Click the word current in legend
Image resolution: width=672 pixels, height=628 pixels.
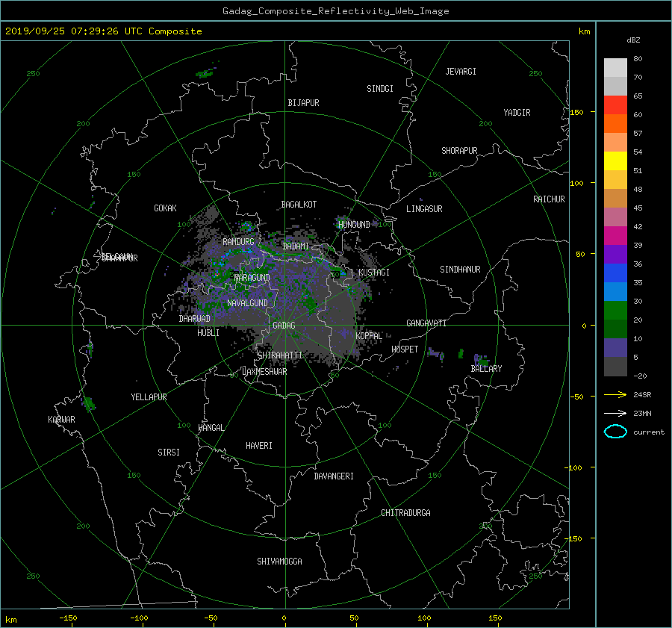point(648,432)
